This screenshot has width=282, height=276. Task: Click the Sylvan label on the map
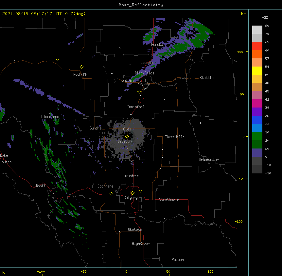(x=128, y=80)
